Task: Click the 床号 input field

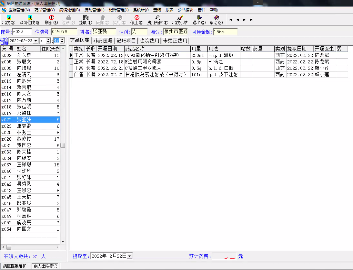Action: (x=22, y=32)
